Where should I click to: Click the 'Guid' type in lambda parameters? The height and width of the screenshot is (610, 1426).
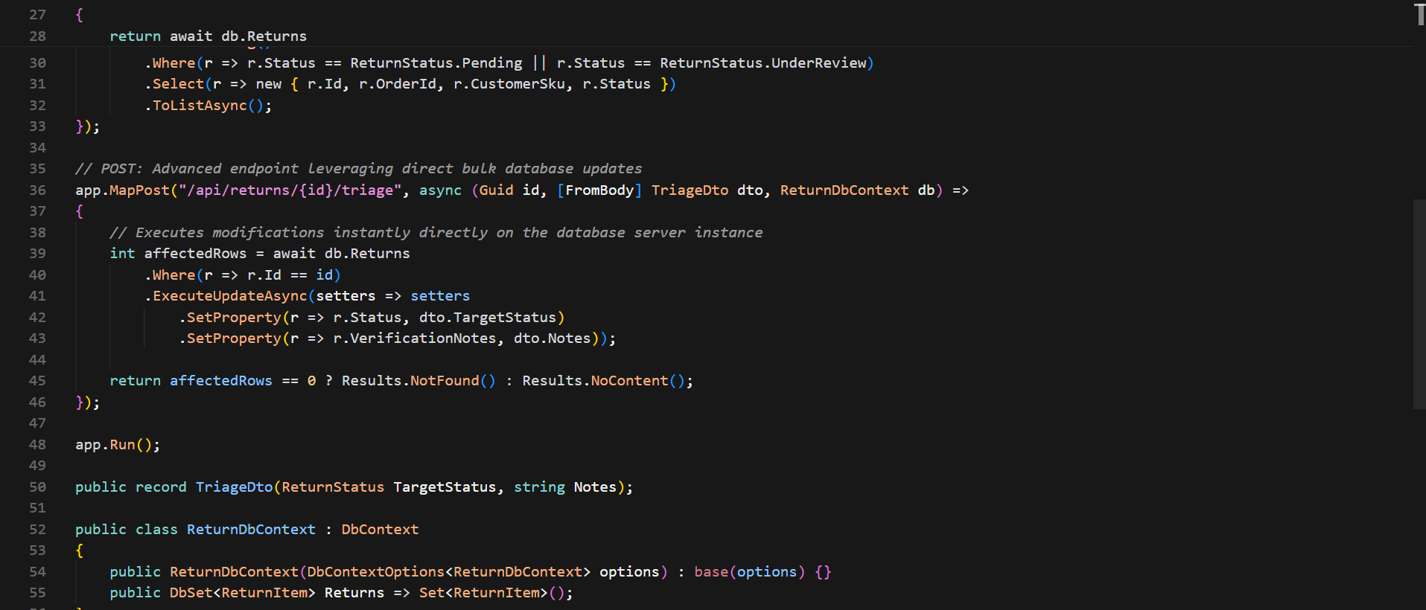click(496, 190)
